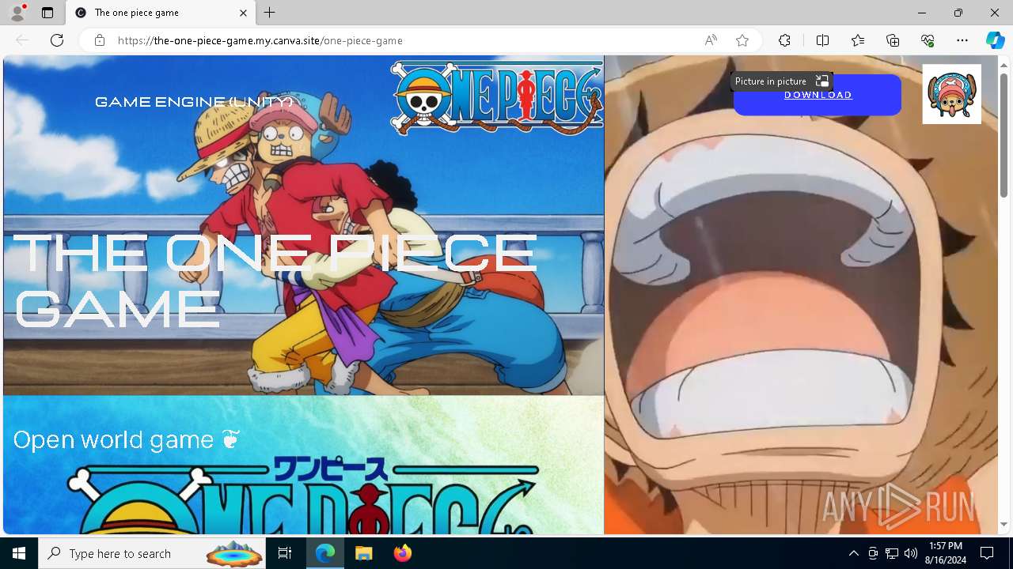Click 'GAME ENGINE (UNITY)' text
Screen dimensions: 1013x569
tap(194, 102)
